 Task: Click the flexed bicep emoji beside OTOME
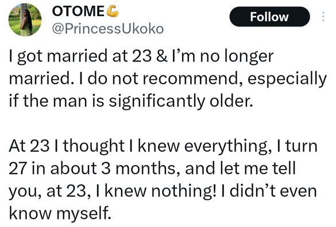tap(113, 11)
